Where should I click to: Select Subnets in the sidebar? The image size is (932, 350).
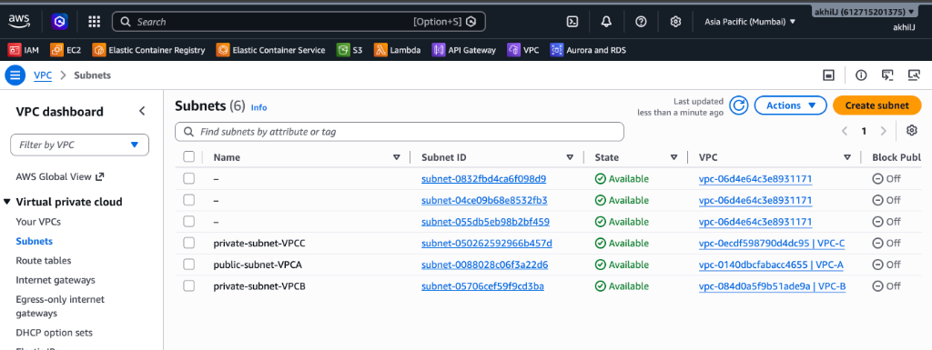coord(35,242)
